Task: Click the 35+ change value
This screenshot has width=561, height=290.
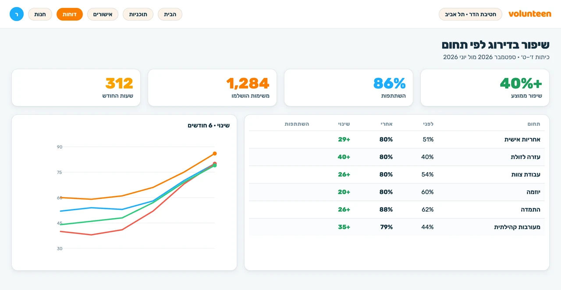Action: click(x=344, y=227)
